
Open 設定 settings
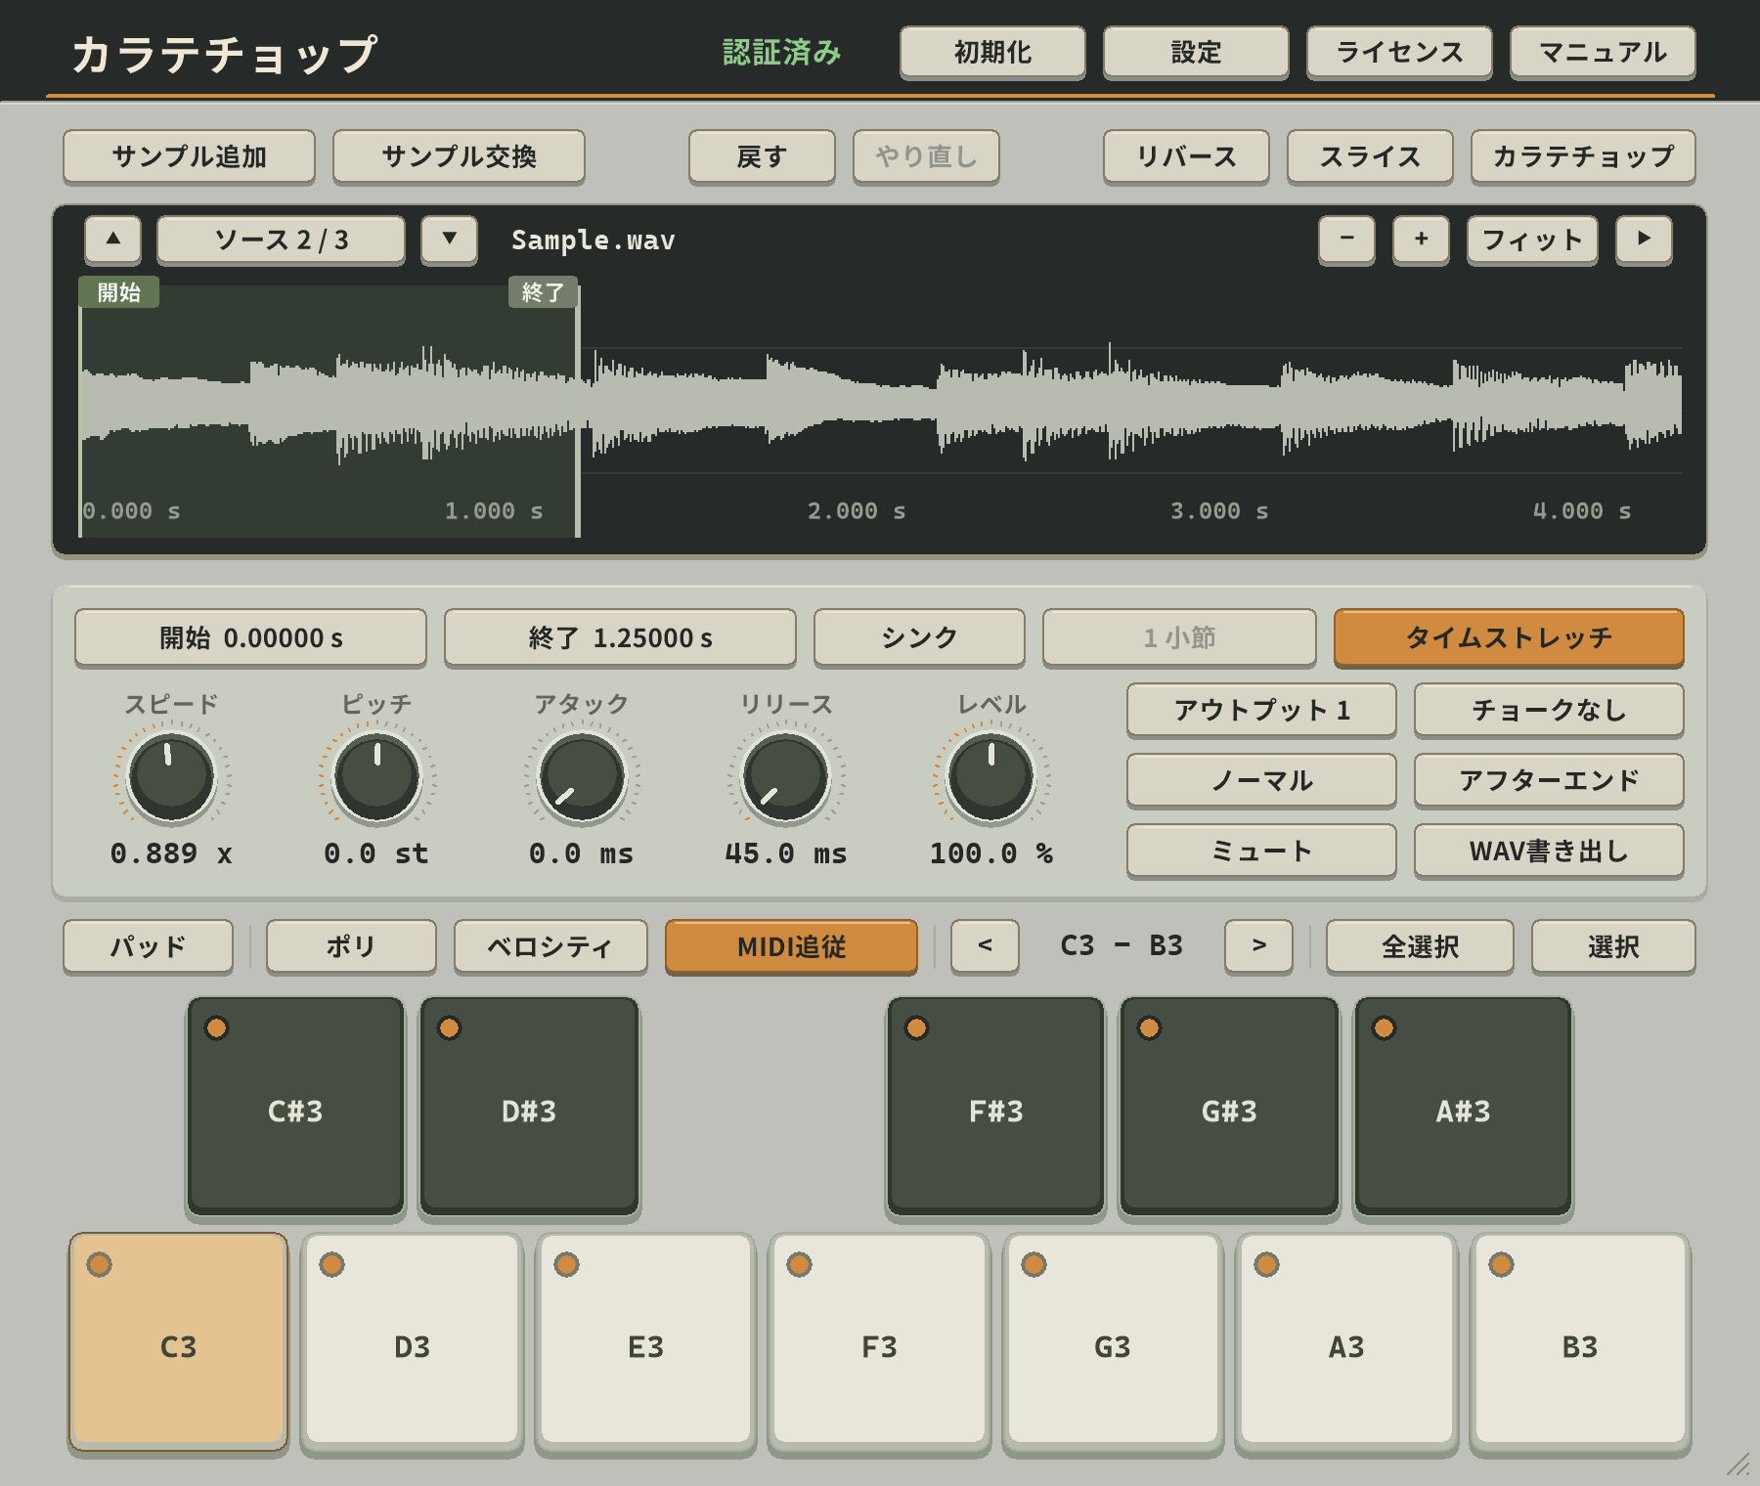point(1196,52)
